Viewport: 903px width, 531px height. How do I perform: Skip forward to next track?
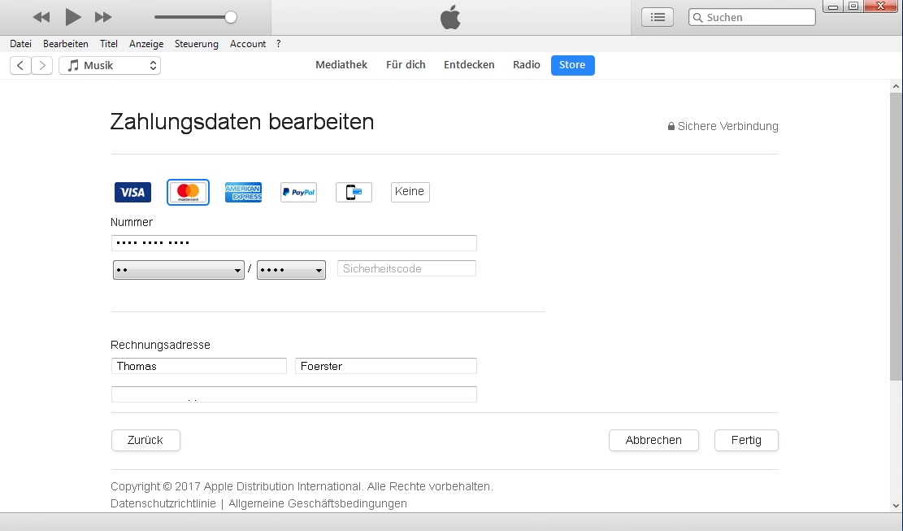(103, 17)
